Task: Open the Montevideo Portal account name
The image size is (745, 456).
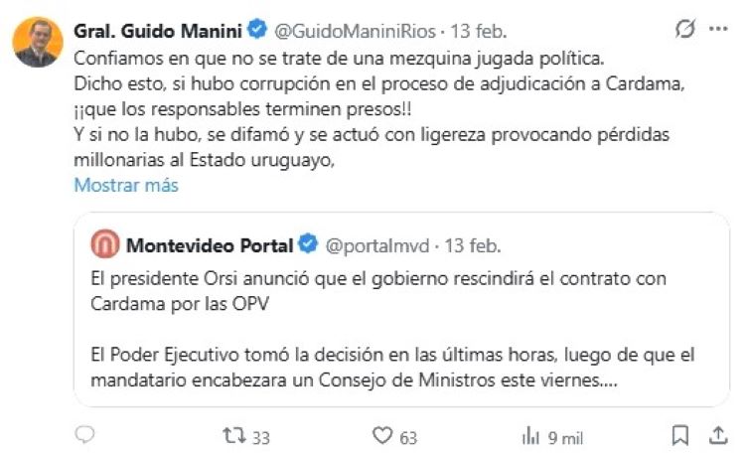Action: point(210,244)
